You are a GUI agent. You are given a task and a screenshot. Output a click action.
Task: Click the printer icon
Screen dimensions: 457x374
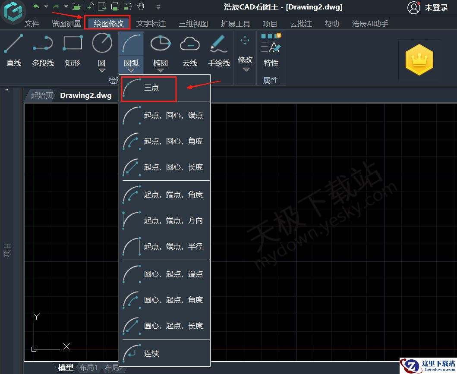(115, 6)
